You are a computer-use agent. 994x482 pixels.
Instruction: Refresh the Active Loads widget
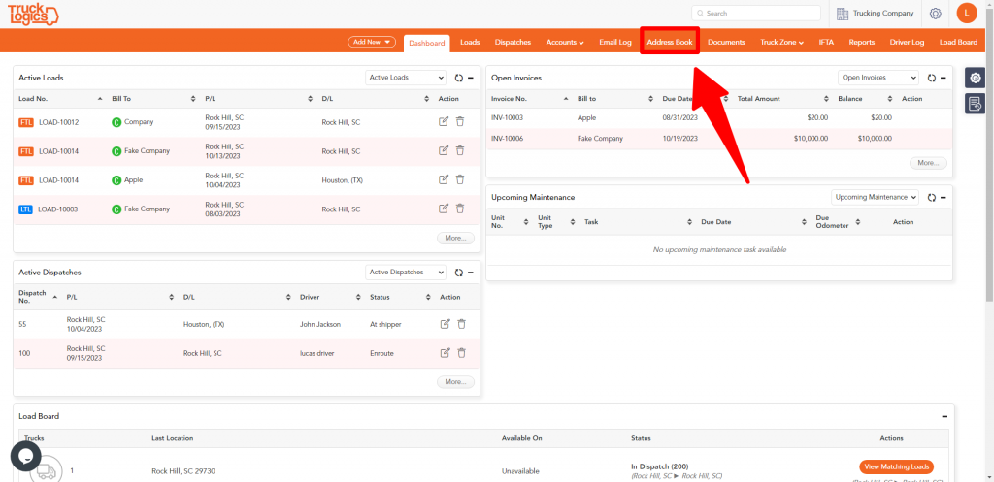click(459, 78)
